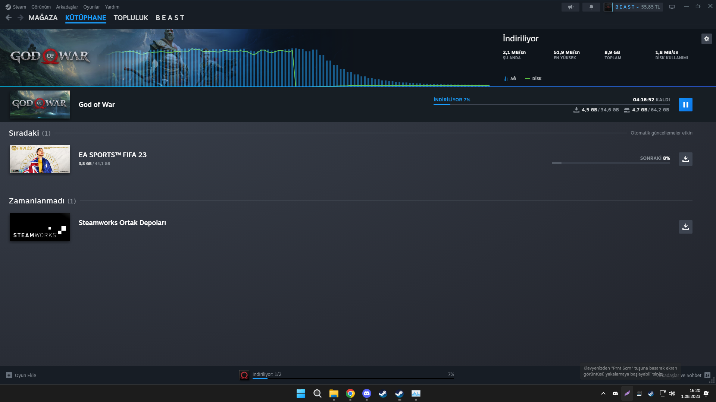Viewport: 716px width, 402px height.
Task: Click the İNDİRİLİYOR 7% status label
Action: (452, 99)
